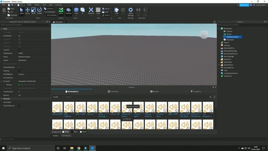This screenshot has height=151, width=268.
Task: Activate the Scale tool
Action: coord(33,11)
